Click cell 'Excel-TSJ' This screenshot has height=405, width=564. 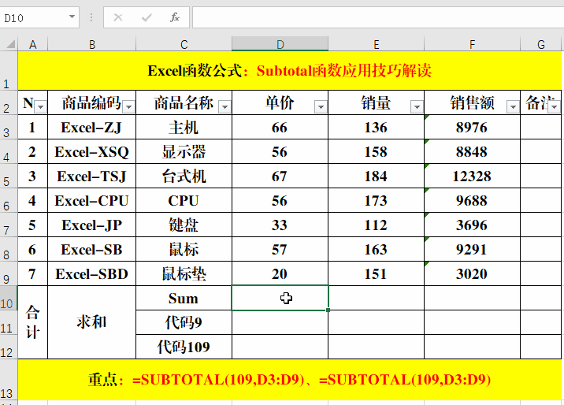pos(91,176)
